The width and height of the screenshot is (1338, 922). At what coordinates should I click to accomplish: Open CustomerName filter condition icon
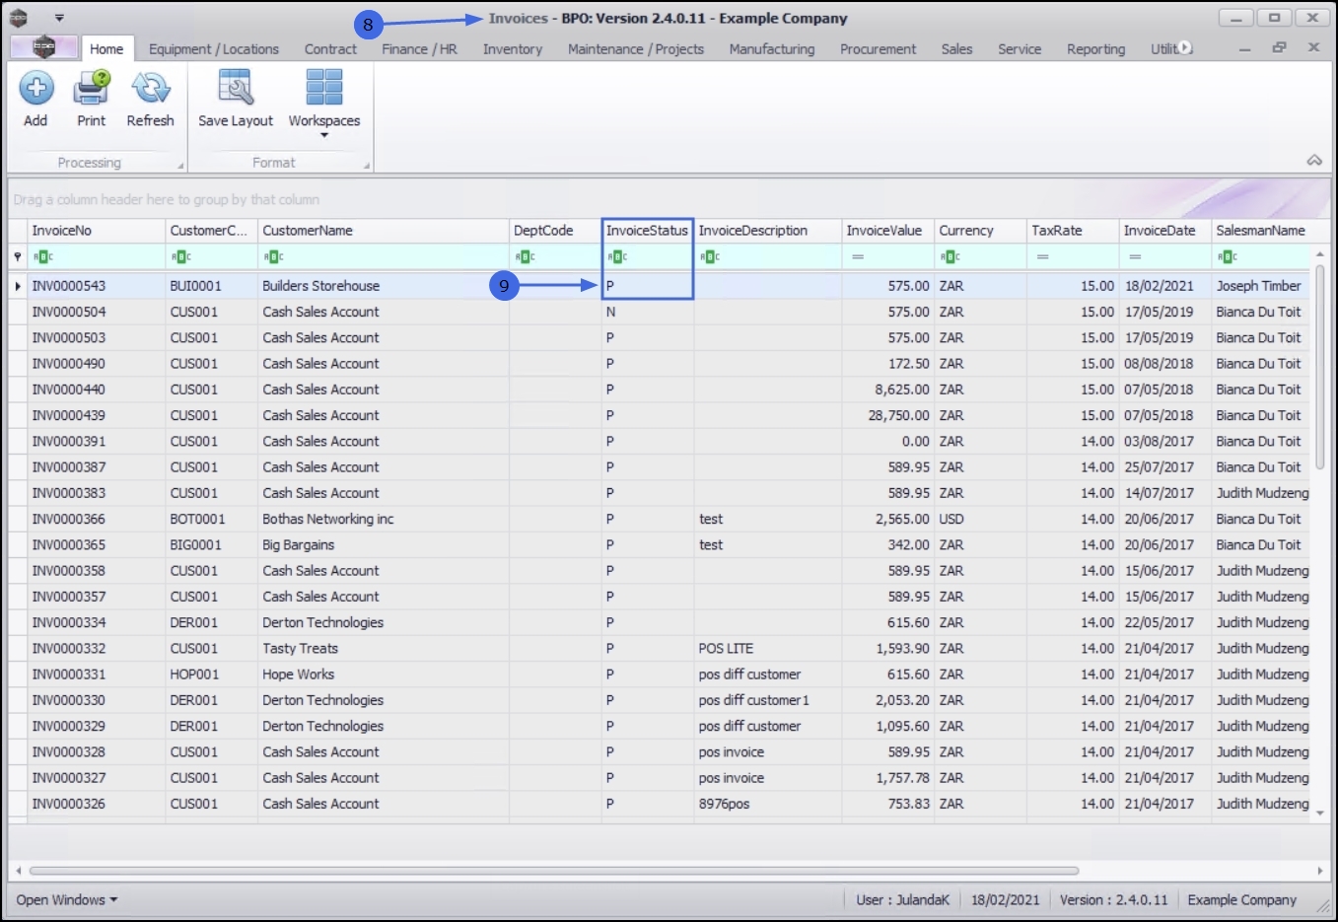(x=273, y=257)
